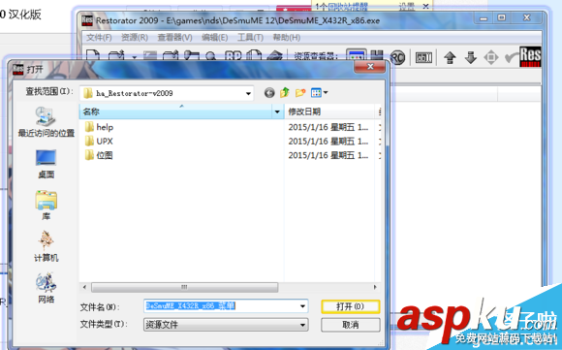Select the help folder

coord(99,127)
